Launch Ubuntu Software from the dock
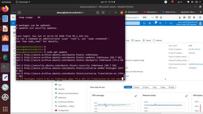Image resolution: width=203 pixels, height=114 pixels. pos(5,38)
